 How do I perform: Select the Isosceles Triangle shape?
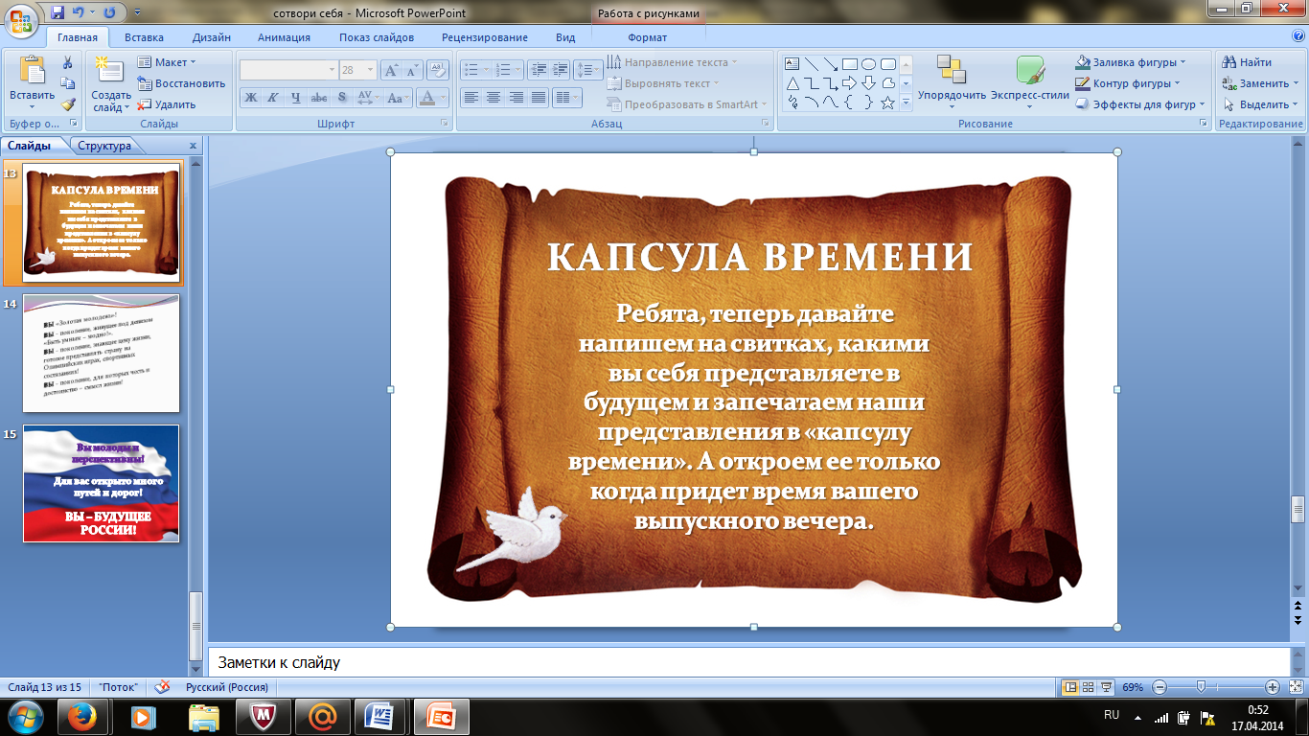coord(792,83)
